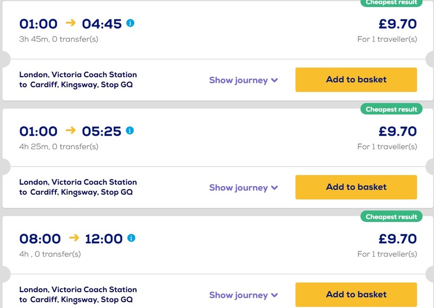The image size is (434, 308).
Task: Click yellow arrow in 08:00 to 12:00 journey
Action: click(x=74, y=238)
